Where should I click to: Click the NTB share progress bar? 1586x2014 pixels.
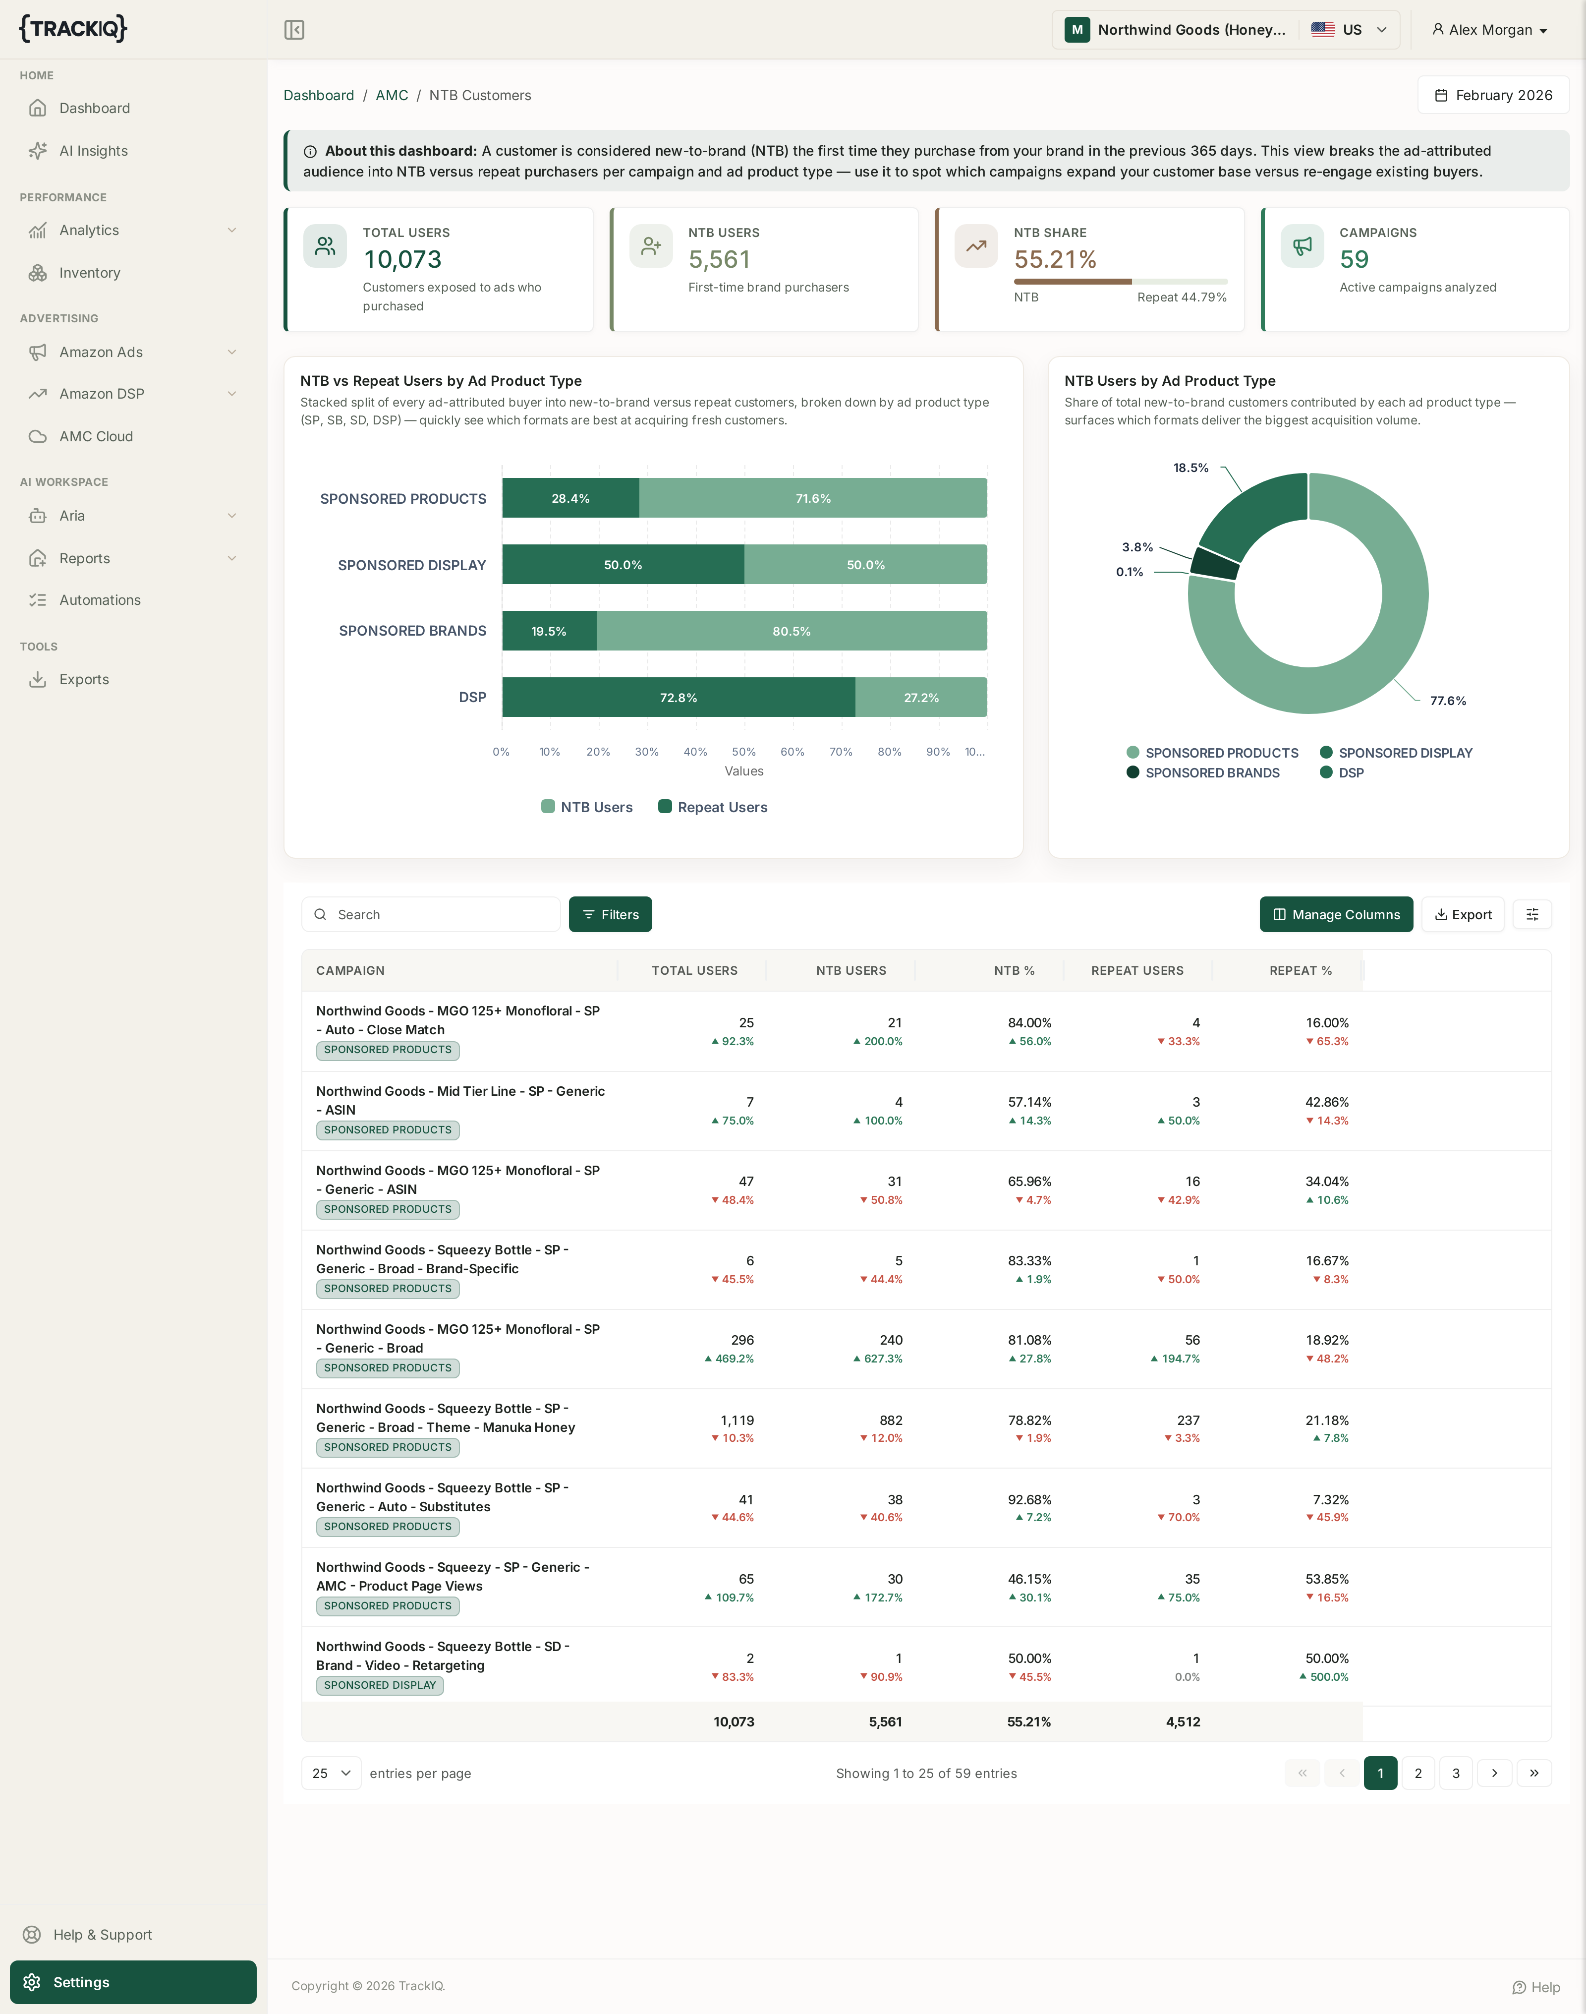pos(1120,281)
